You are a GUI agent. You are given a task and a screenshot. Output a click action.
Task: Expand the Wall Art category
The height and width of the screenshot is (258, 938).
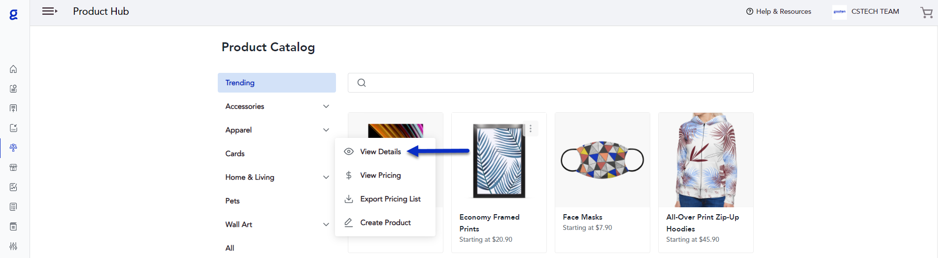tap(326, 225)
